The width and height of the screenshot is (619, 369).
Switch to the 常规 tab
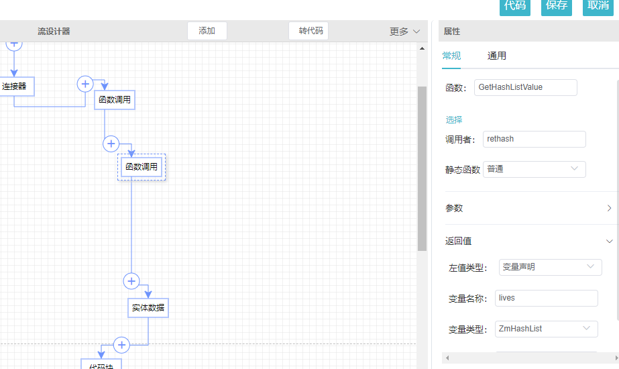pyautogui.click(x=451, y=56)
